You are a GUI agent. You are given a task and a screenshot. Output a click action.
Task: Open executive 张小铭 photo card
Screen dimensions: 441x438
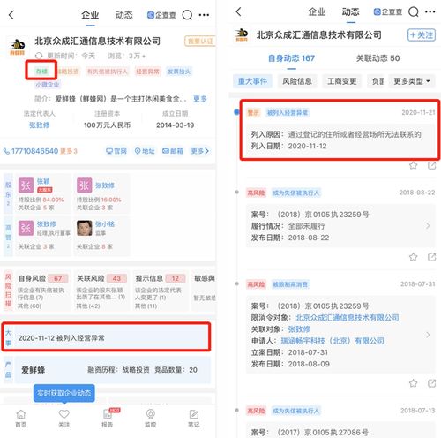[x=101, y=236]
